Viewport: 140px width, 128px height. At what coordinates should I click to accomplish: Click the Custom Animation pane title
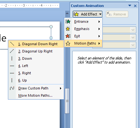pos(87,6)
